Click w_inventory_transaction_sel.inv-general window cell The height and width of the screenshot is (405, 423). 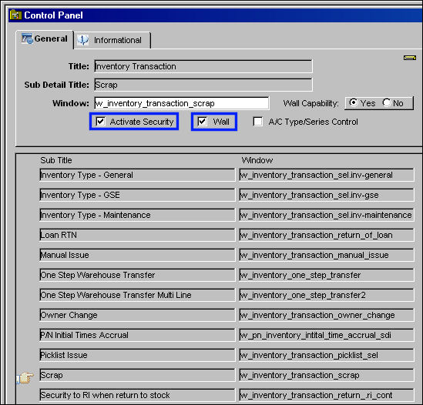tap(327, 175)
